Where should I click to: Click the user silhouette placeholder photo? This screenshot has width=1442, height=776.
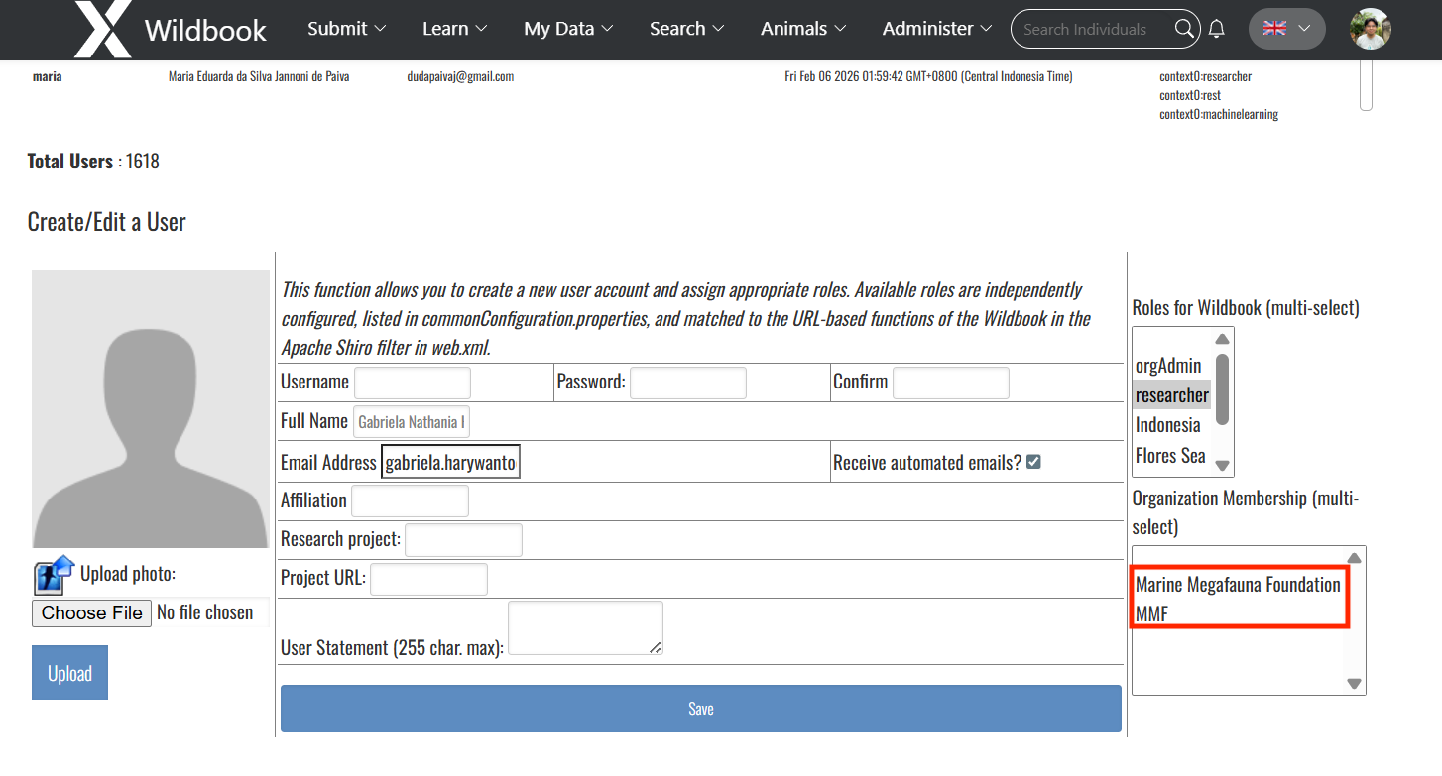pos(151,408)
